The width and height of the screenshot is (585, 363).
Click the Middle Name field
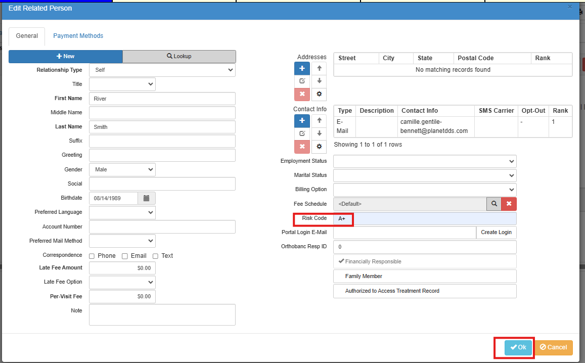(162, 113)
